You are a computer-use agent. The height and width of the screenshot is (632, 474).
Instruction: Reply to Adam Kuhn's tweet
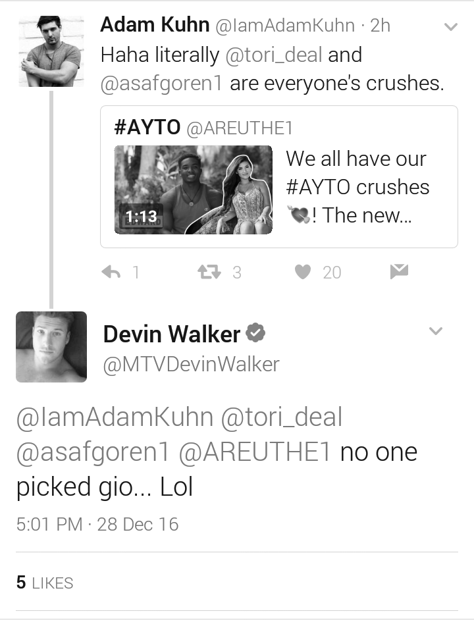[111, 272]
